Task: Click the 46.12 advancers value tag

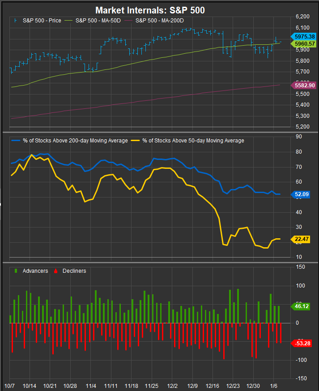Action: [x=300, y=306]
